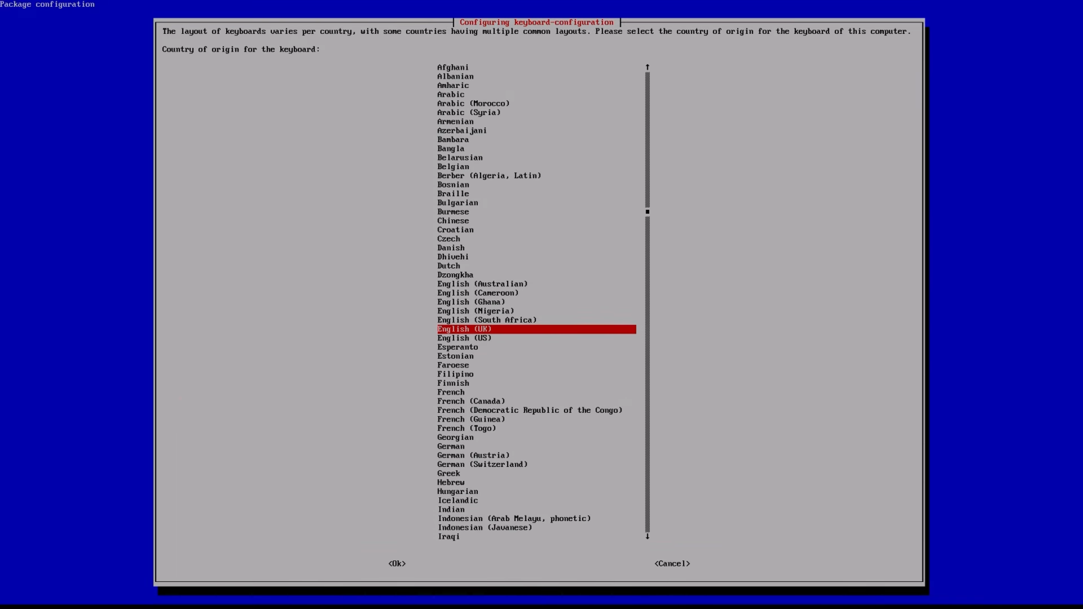The image size is (1083, 609).
Task: Select Arabic (Morocco) layout
Action: pos(473,103)
